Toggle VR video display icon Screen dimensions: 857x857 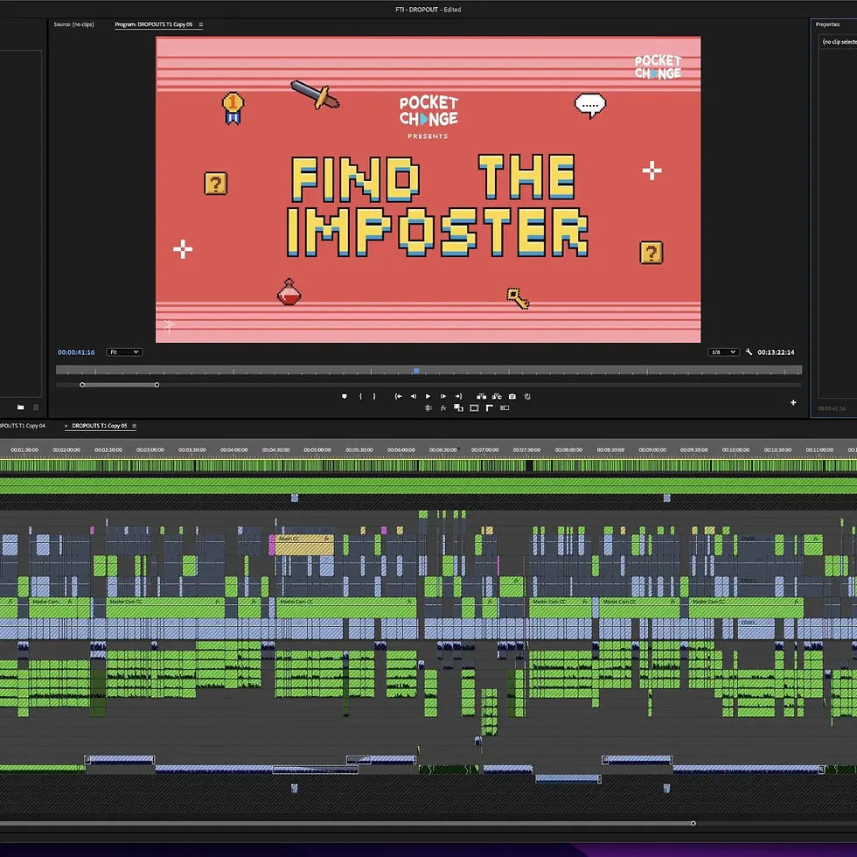(527, 396)
